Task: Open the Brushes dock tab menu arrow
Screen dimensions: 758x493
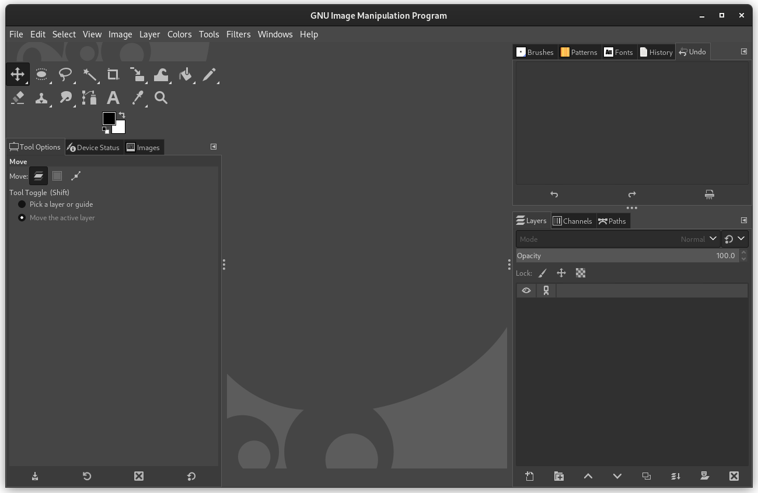Action: click(744, 51)
